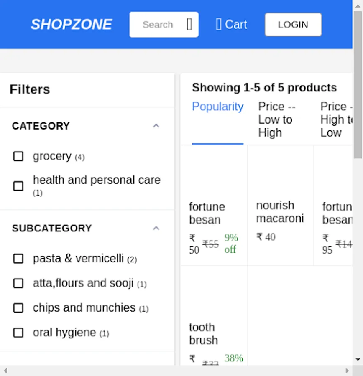Viewport: 363px width, 376px height.
Task: Check the oral hygiene checkbox
Action: 18,333
